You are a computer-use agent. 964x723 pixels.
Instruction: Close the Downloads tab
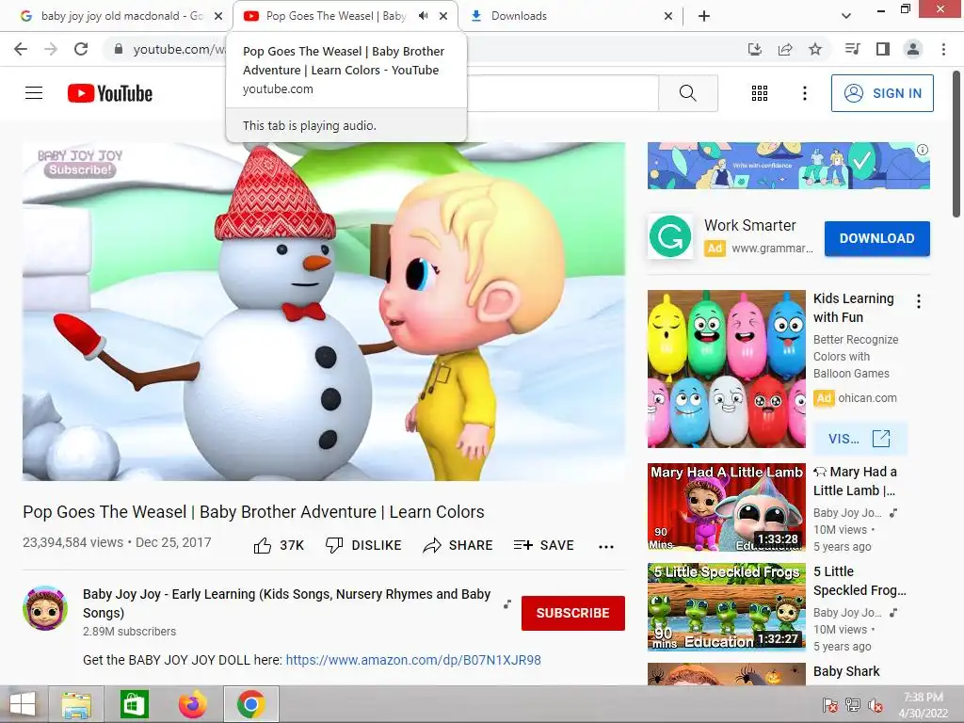(x=668, y=16)
